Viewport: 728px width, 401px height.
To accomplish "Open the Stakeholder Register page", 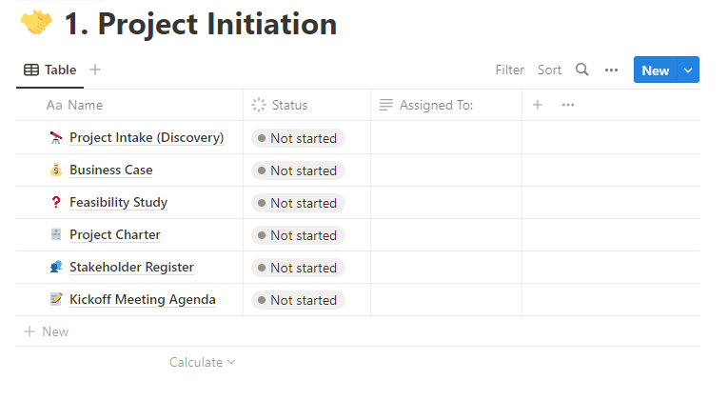I will point(131,268).
